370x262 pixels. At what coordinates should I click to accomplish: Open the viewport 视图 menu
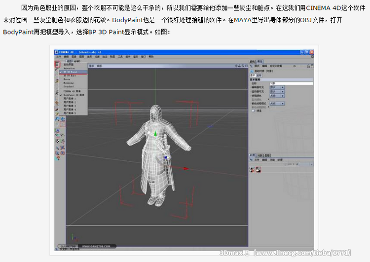99,66
